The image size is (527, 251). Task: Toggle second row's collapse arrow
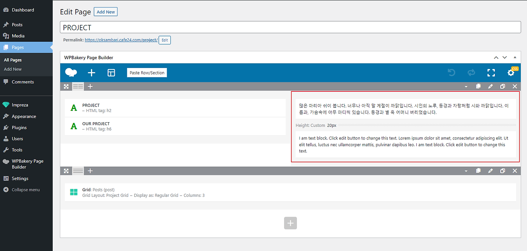pos(466,171)
